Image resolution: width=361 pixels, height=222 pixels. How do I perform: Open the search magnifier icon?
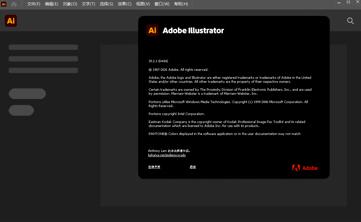(x=350, y=21)
